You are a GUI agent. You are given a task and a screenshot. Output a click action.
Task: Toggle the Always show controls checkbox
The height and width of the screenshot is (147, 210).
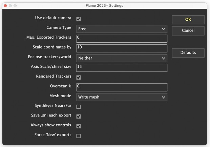pyautogui.click(x=79, y=126)
